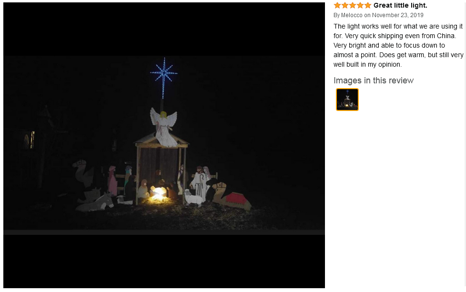
Task: Click the first orange rating star
Action: pos(337,5)
